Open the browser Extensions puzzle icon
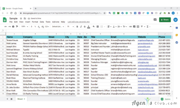Viewport: 180px width, 108px height. click(x=169, y=13)
